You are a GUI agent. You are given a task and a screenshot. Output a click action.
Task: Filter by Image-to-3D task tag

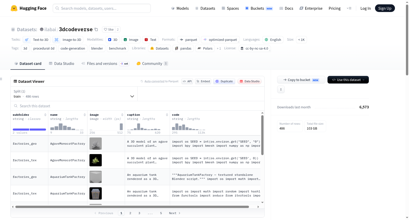point(68,40)
